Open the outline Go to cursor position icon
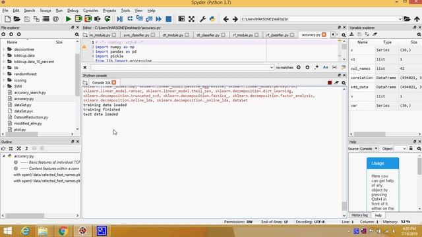Image resolution: width=422 pixels, height=237 pixels. (3, 148)
